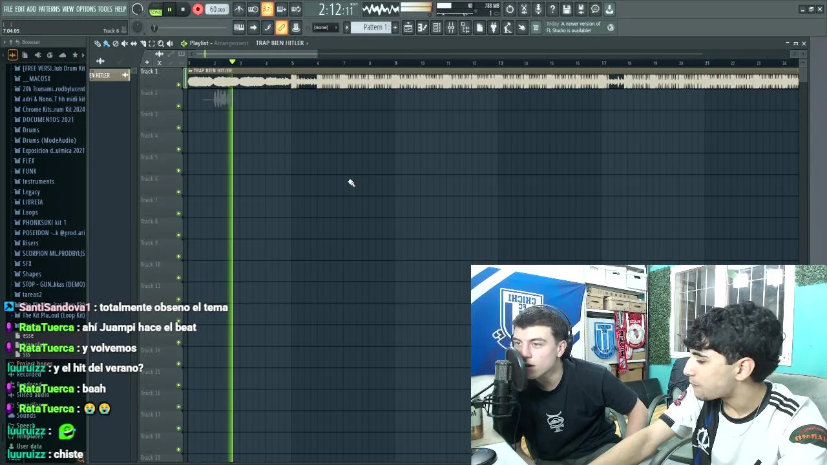Add new pattern with plus button
827x465 pixels.
click(395, 27)
